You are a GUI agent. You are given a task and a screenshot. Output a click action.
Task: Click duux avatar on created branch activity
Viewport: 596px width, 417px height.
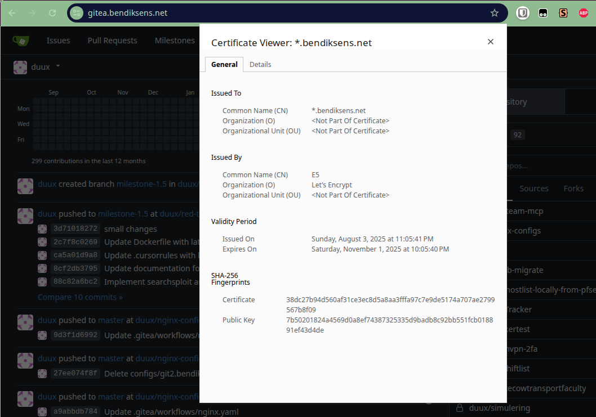(25, 186)
